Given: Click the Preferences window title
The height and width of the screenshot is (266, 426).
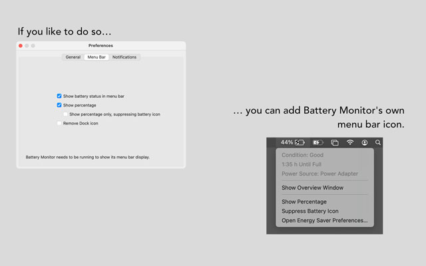Looking at the screenshot, I should 101,46.
